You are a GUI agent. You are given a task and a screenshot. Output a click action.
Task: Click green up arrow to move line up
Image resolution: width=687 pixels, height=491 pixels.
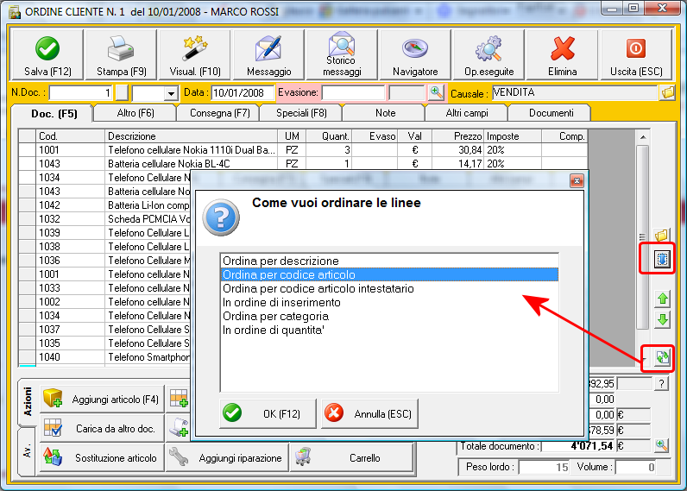coord(663,299)
